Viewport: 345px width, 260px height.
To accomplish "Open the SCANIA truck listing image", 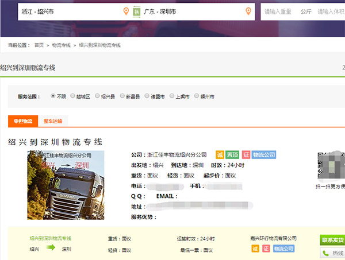I will [x=66, y=185].
